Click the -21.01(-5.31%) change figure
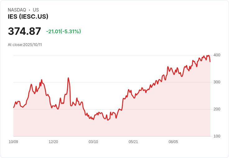Viewport: 229px width, 158px height. 63,31
